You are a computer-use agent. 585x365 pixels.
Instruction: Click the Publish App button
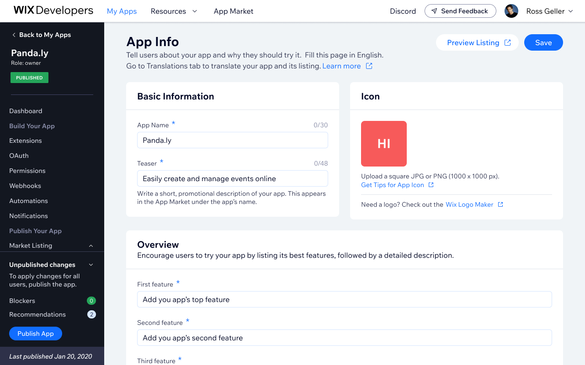tap(36, 334)
